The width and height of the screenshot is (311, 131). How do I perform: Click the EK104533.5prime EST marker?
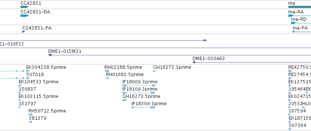(20, 86)
